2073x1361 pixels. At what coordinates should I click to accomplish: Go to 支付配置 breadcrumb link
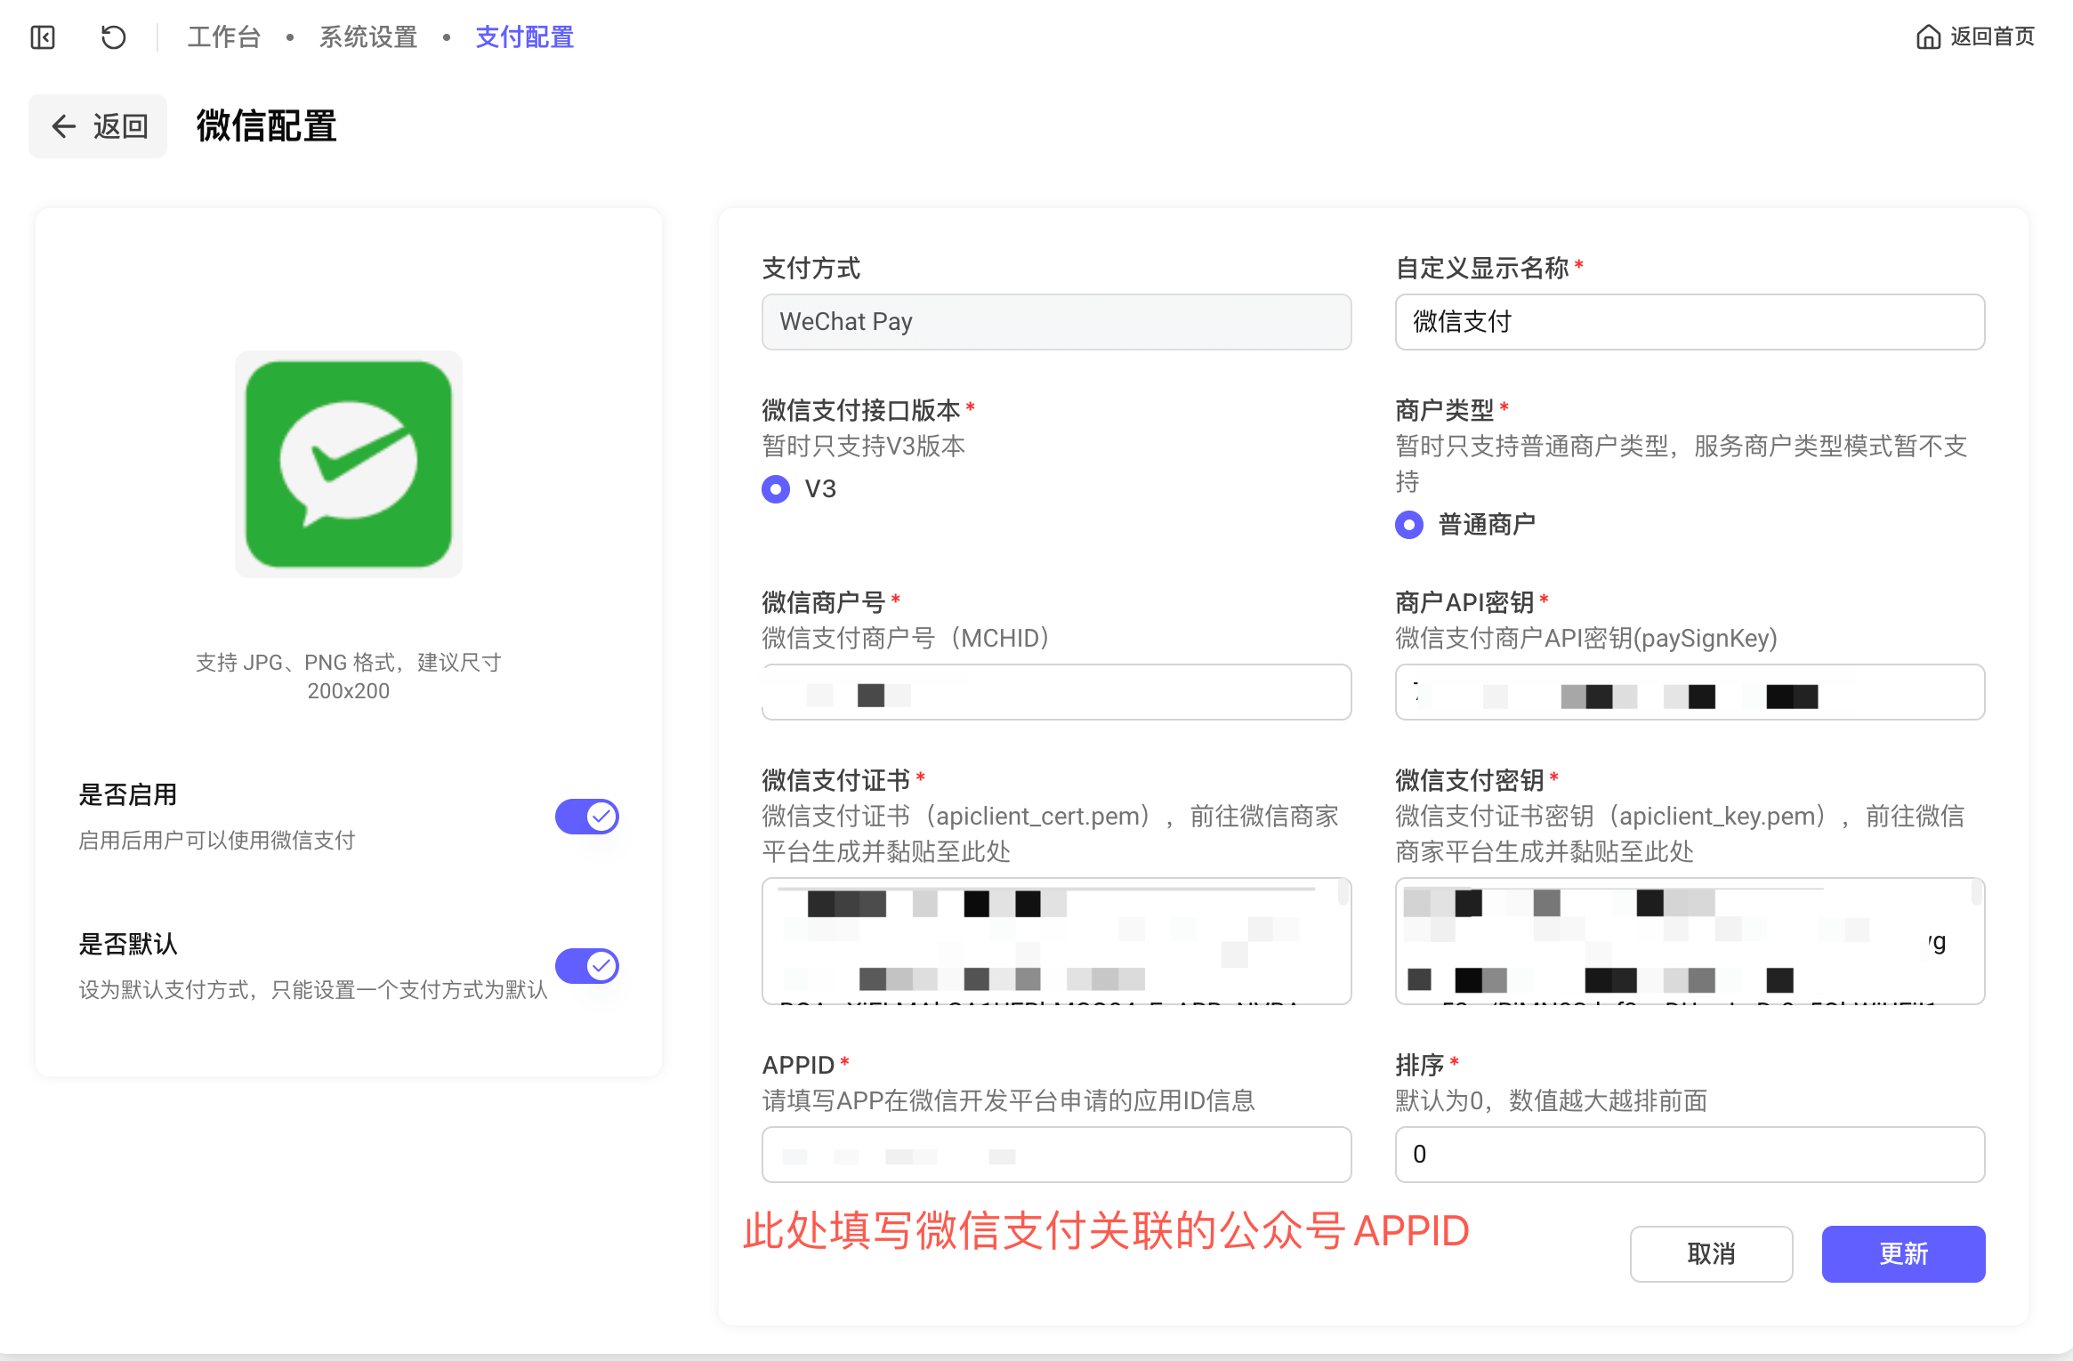525,37
